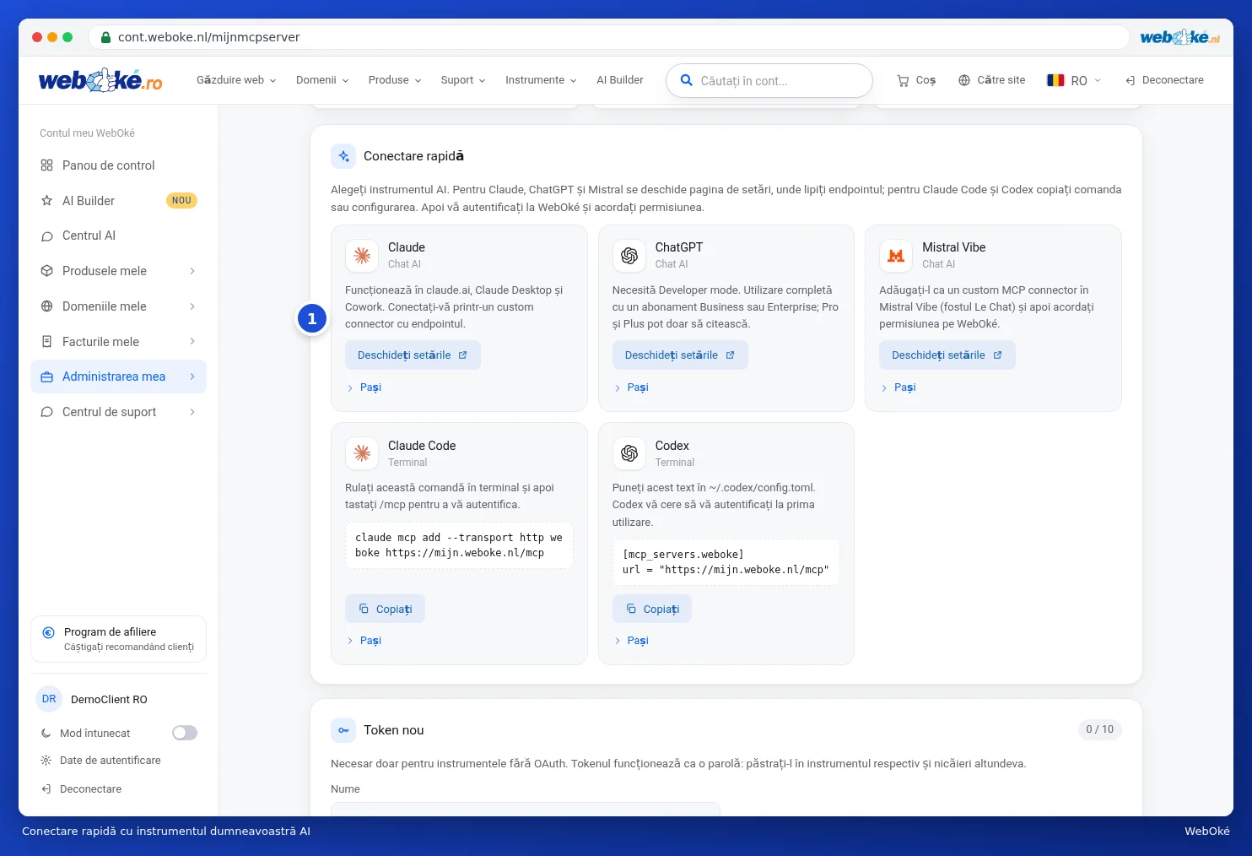Click the Produsele mele box icon
This screenshot has height=856, width=1252.
point(47,271)
